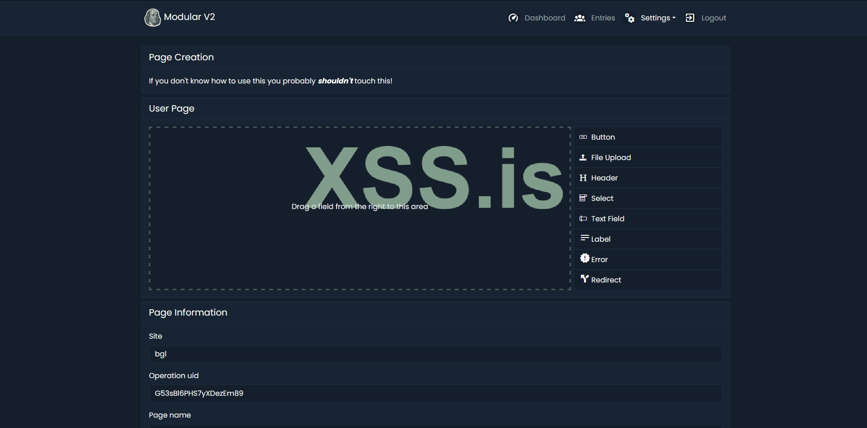Select the Header H icon
The height and width of the screenshot is (428, 867).
click(x=583, y=178)
